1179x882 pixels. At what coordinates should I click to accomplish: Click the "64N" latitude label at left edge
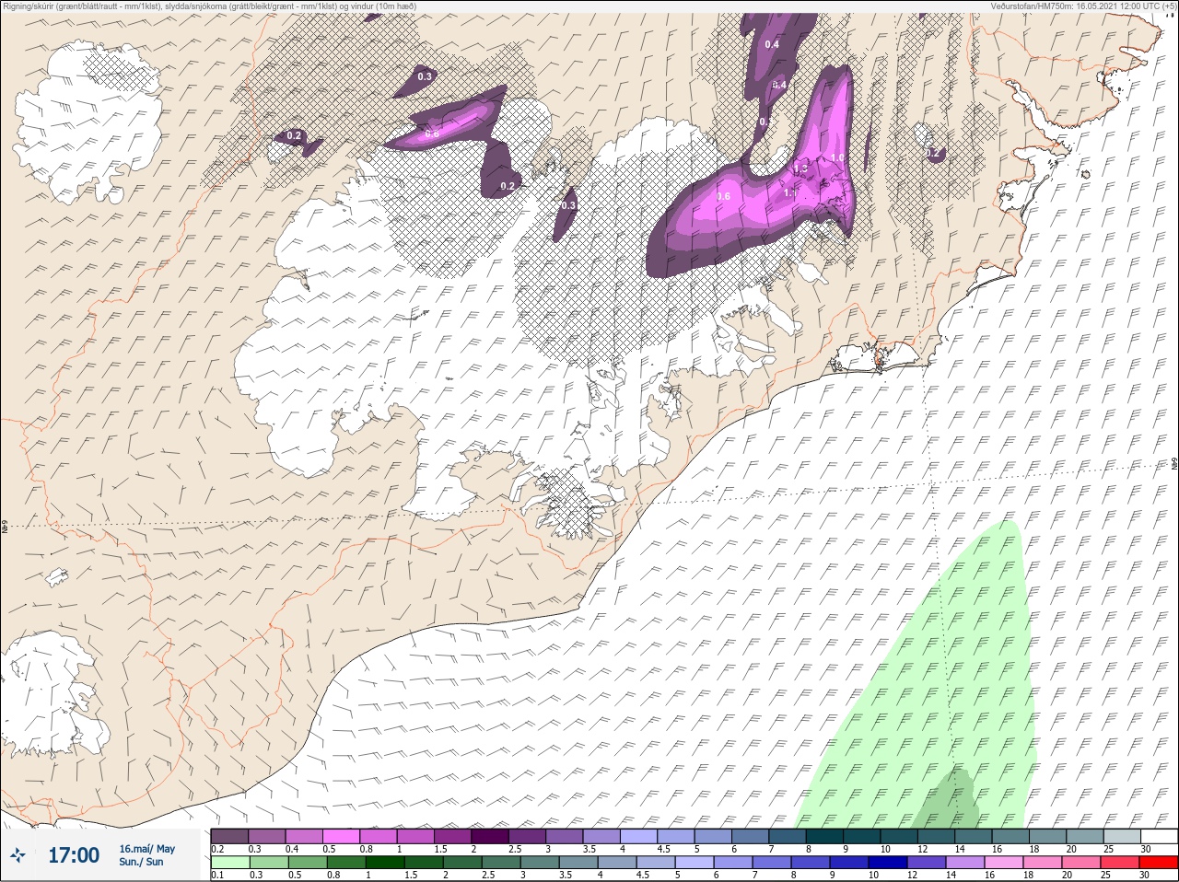pos(5,528)
